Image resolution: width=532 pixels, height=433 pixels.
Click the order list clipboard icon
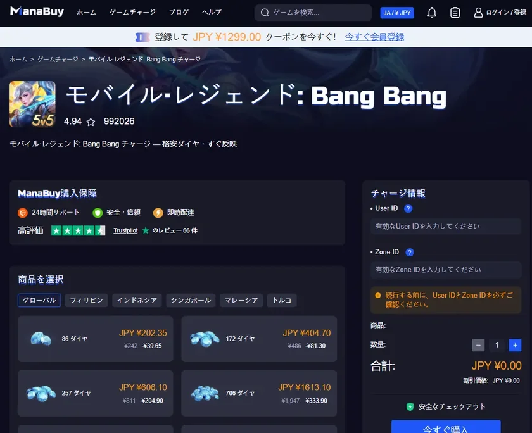click(455, 12)
